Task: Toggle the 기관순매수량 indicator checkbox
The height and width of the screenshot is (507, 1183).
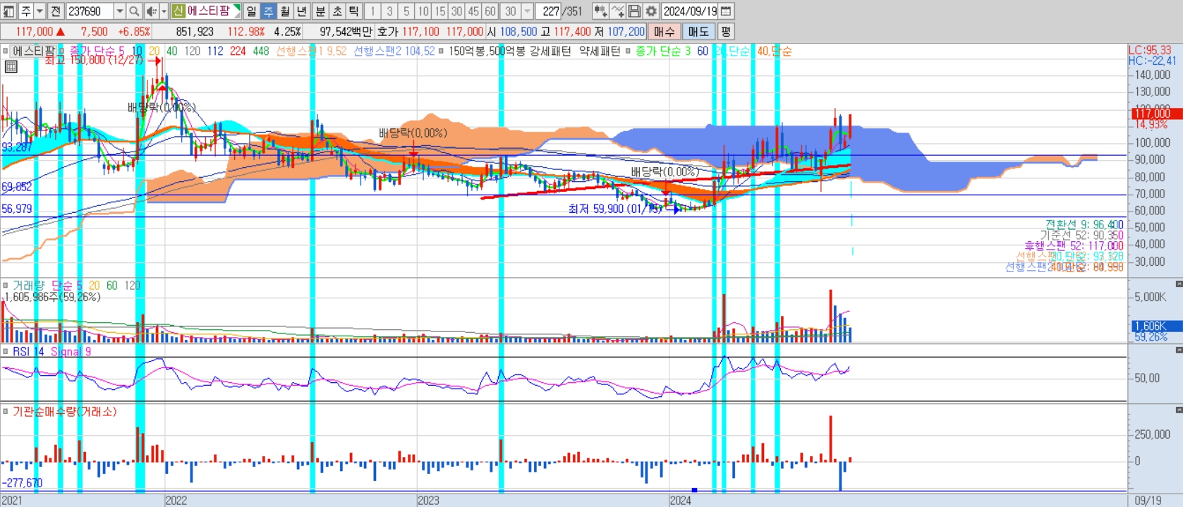Action: click(x=6, y=411)
